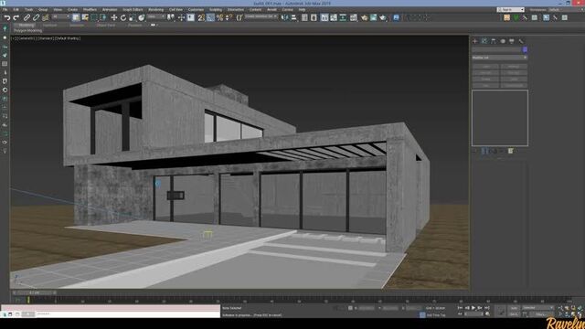The width and height of the screenshot is (585, 329).
Task: Activate the Select and Place tool
Action: click(142, 17)
